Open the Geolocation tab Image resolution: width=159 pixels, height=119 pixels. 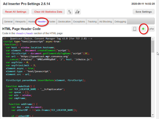[64, 22]
